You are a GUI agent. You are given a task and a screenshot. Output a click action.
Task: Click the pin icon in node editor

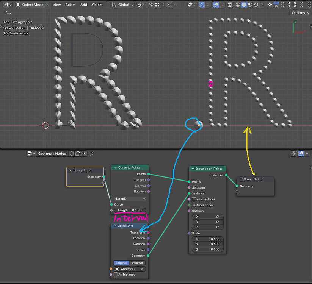pos(92,154)
